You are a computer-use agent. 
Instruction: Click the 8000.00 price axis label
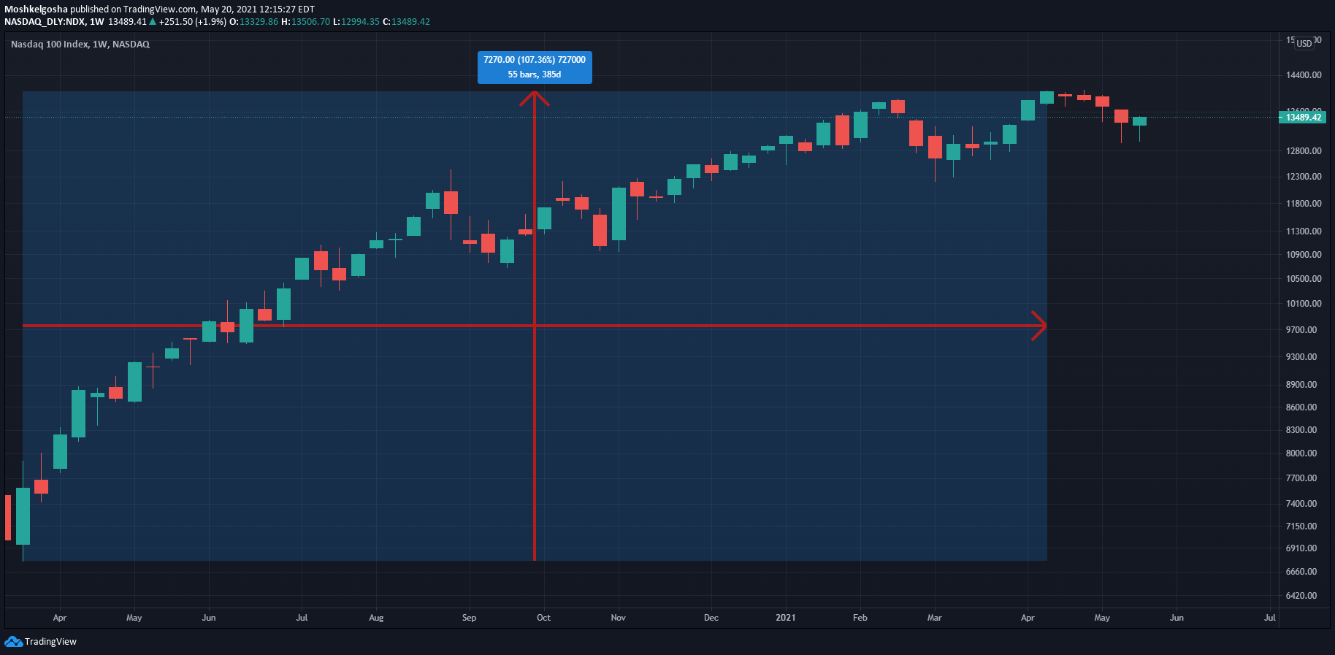click(1301, 453)
